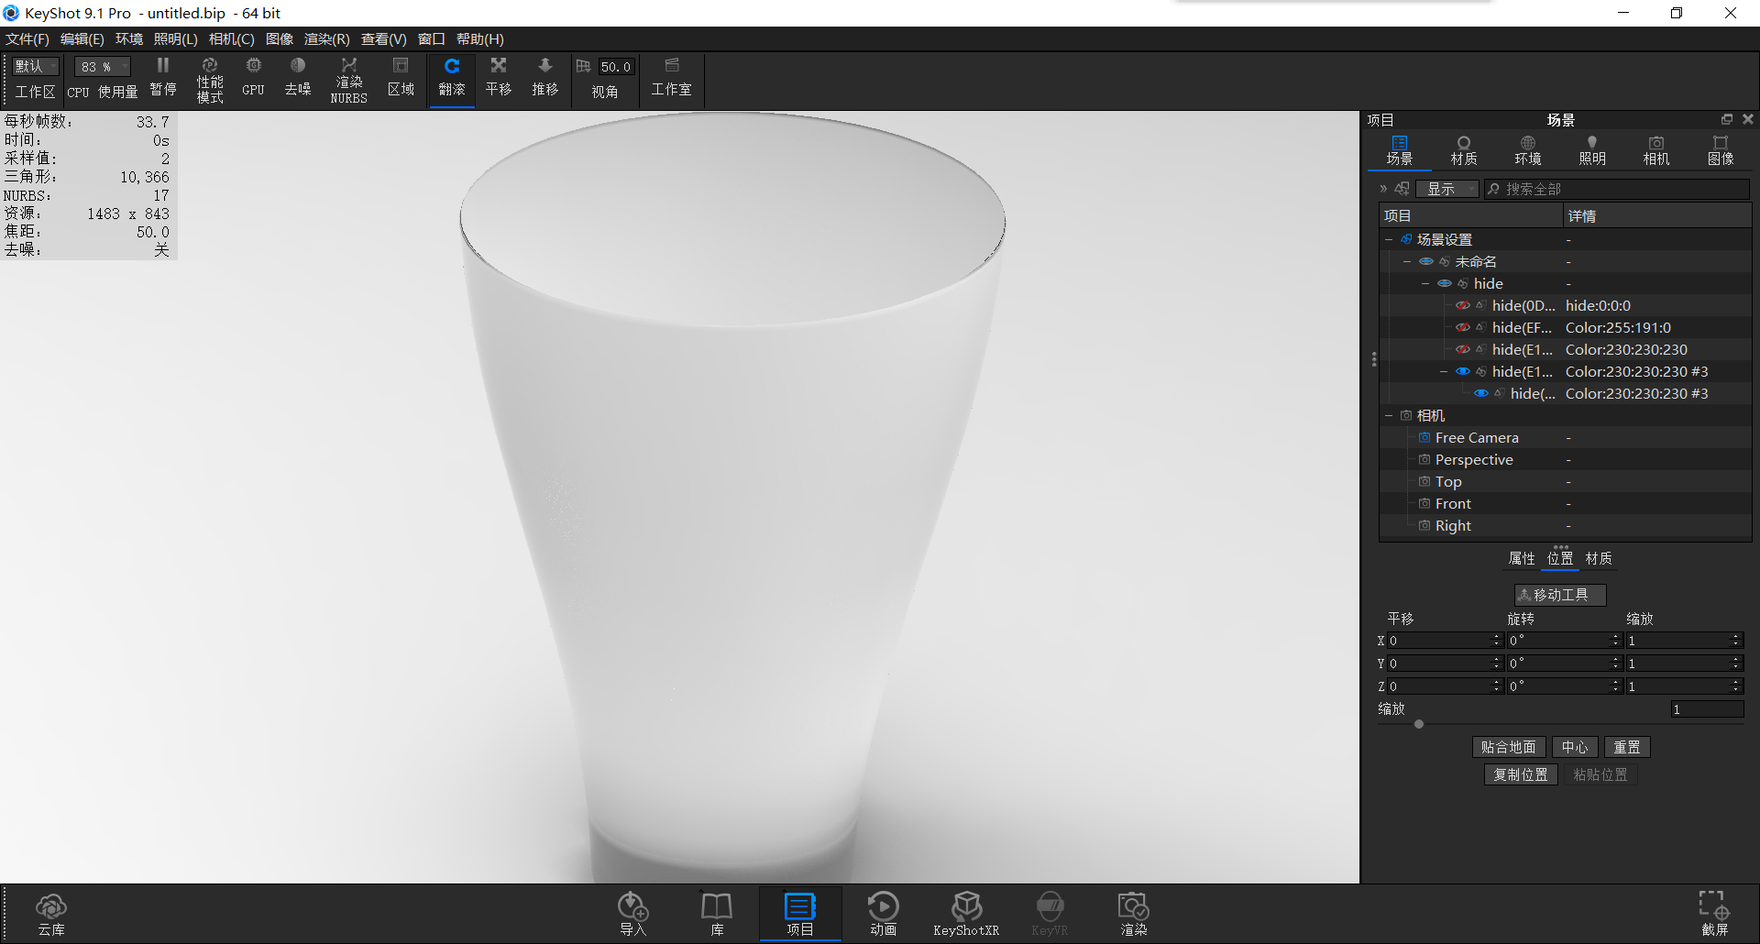Click the 渲染 NURBS toolbar icon
The height and width of the screenshot is (944, 1760).
coord(348,78)
